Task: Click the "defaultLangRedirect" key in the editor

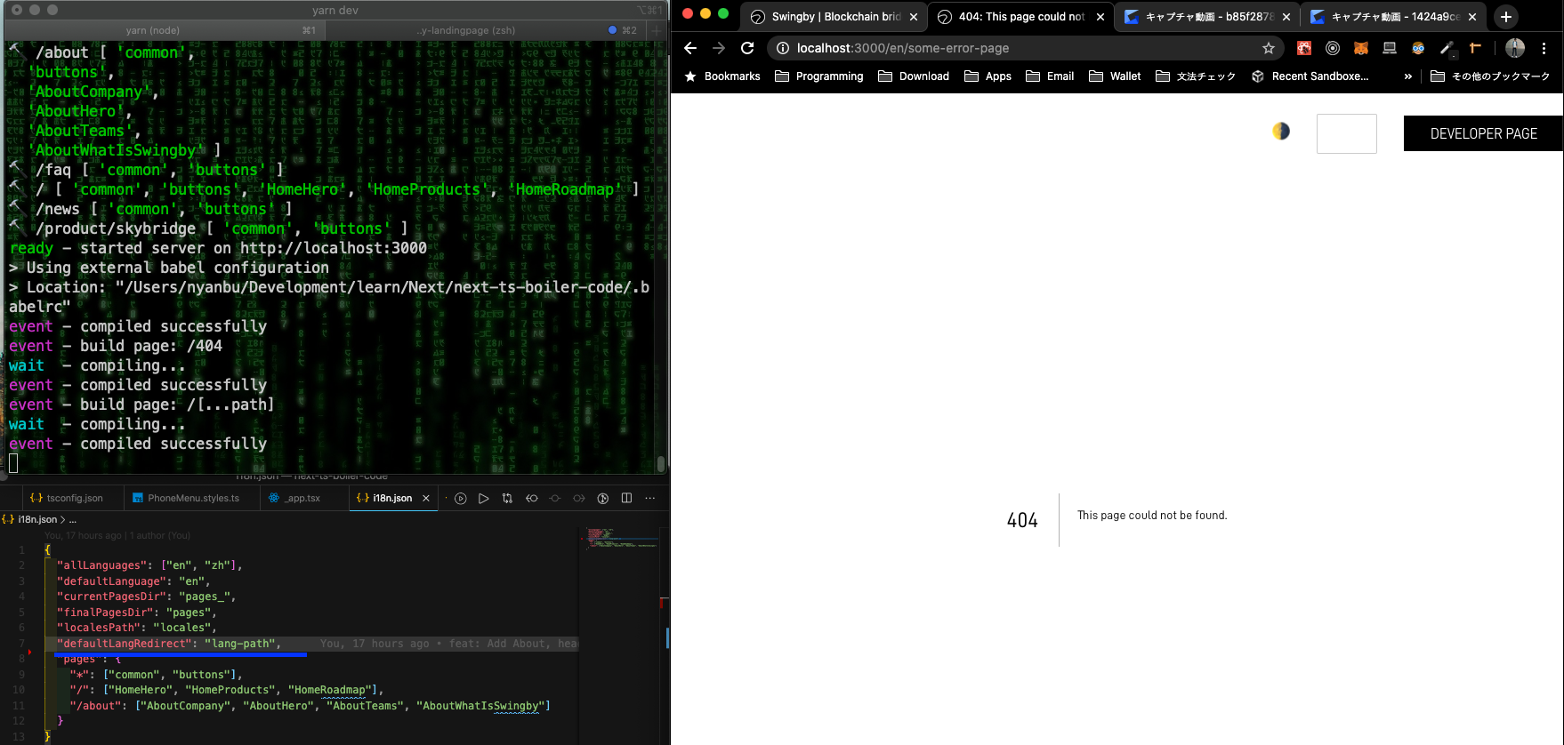Action: 125,644
